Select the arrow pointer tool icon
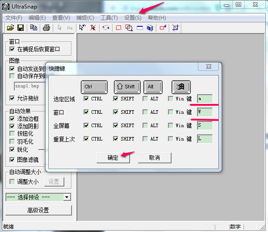 pyautogui.click(x=59, y=28)
